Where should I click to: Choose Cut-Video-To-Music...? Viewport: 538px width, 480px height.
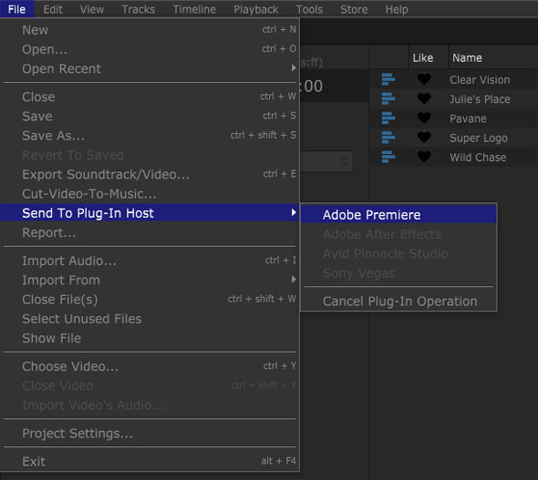(150, 194)
